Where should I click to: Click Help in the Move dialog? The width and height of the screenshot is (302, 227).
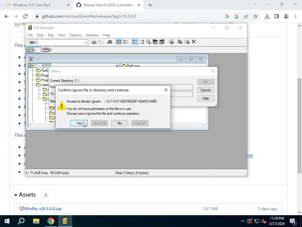[x=206, y=98]
